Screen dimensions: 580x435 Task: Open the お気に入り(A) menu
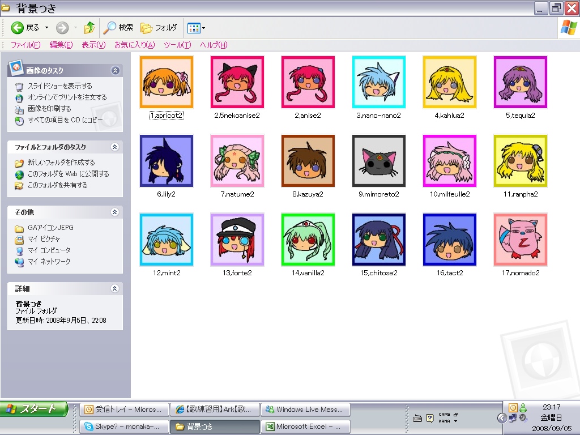pos(134,45)
